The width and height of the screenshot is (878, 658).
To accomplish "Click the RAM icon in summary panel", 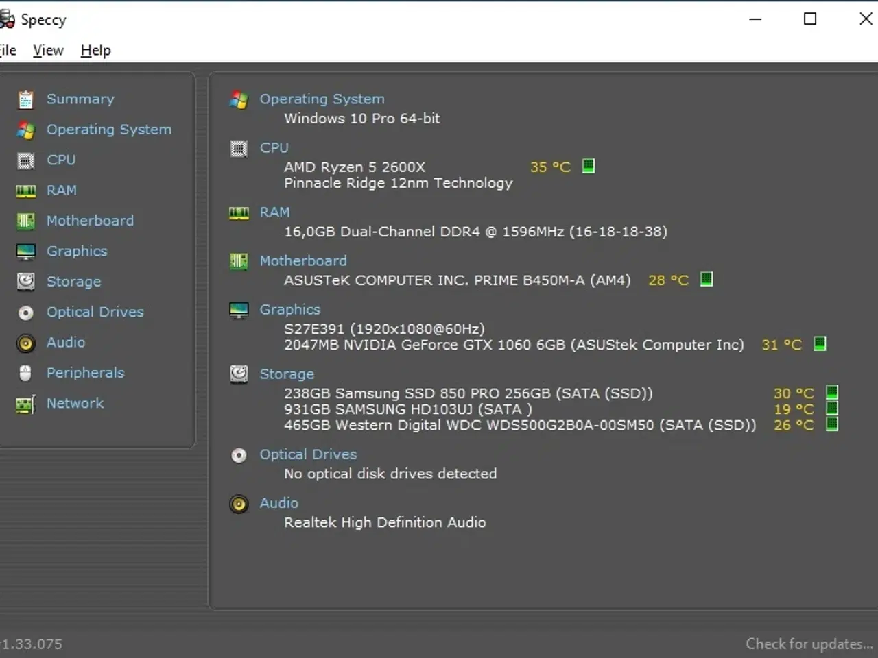I will click(x=239, y=213).
